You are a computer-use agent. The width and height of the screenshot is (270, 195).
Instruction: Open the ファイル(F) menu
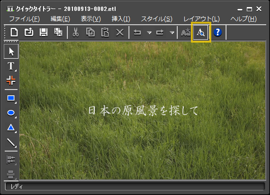(x=24, y=19)
